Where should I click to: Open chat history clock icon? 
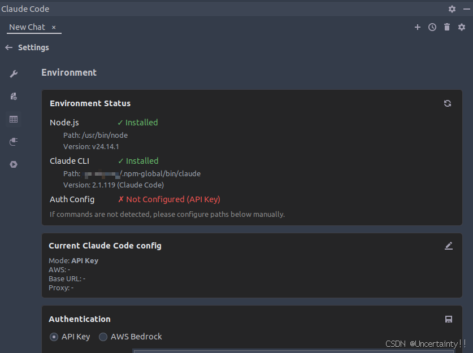click(x=432, y=27)
